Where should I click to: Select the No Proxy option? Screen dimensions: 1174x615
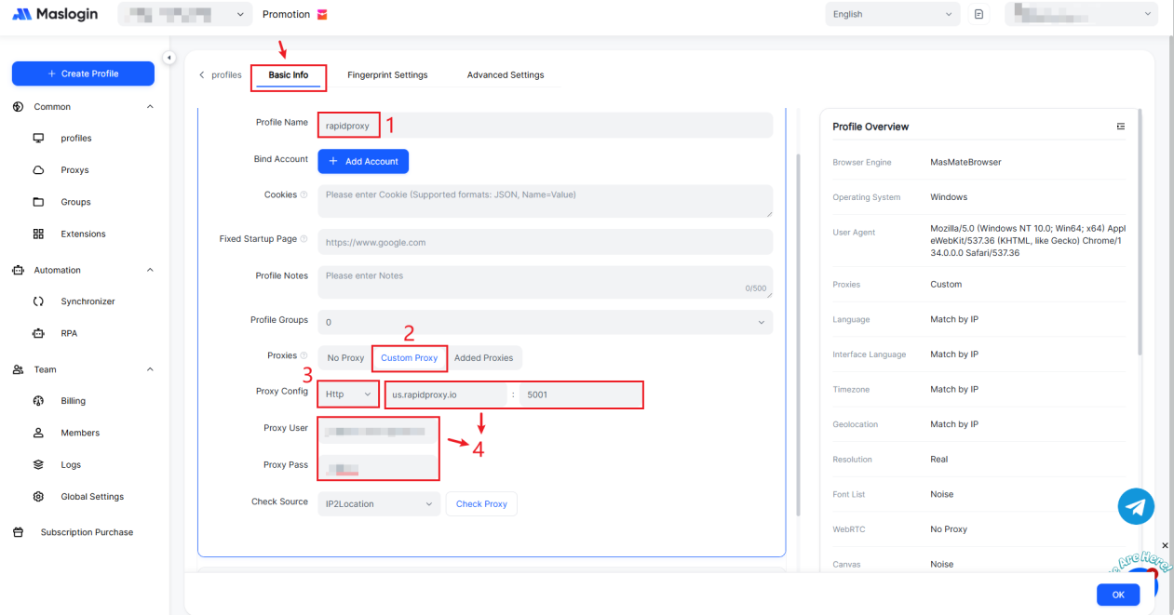pyautogui.click(x=344, y=358)
